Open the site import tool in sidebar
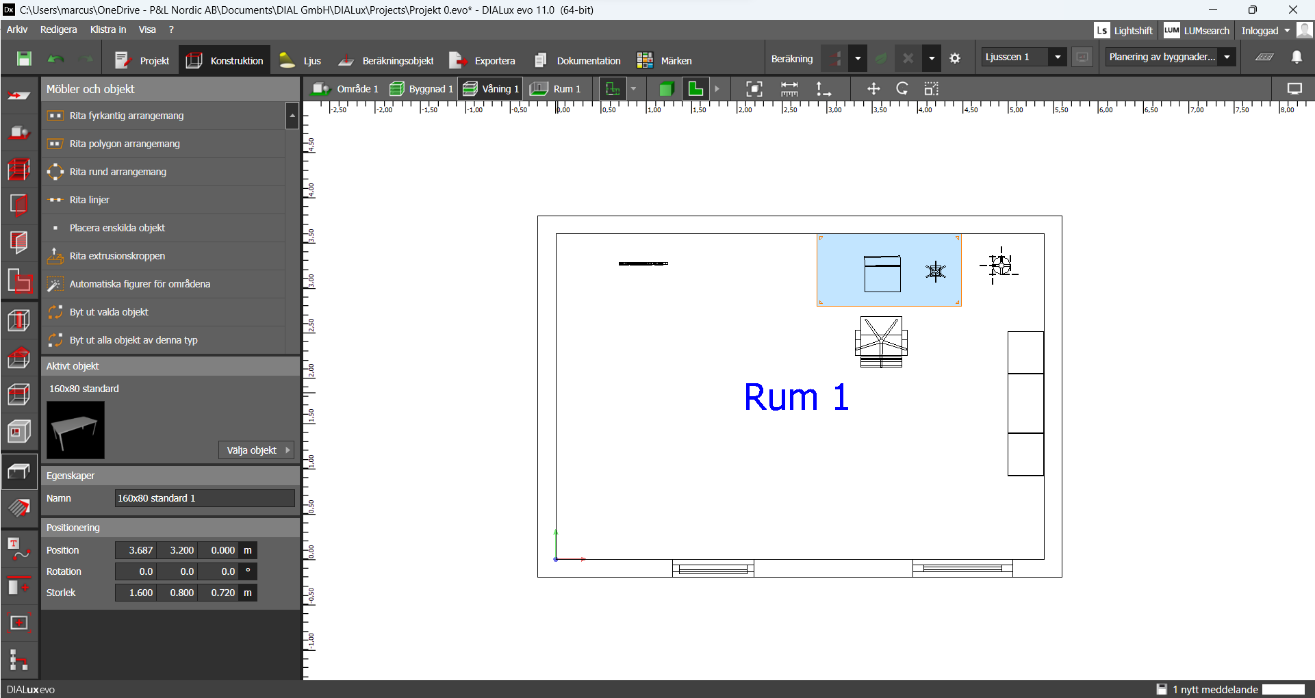1315x698 pixels. pyautogui.click(x=19, y=96)
